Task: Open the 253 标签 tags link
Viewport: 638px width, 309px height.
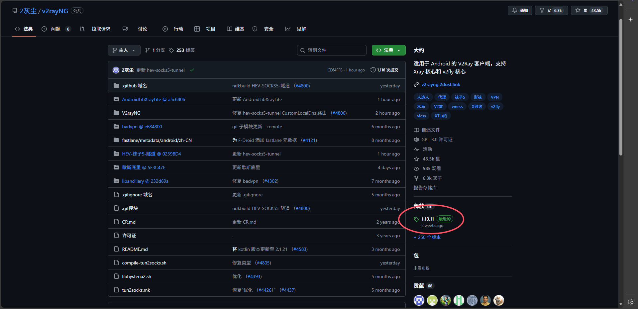Action: pos(182,50)
